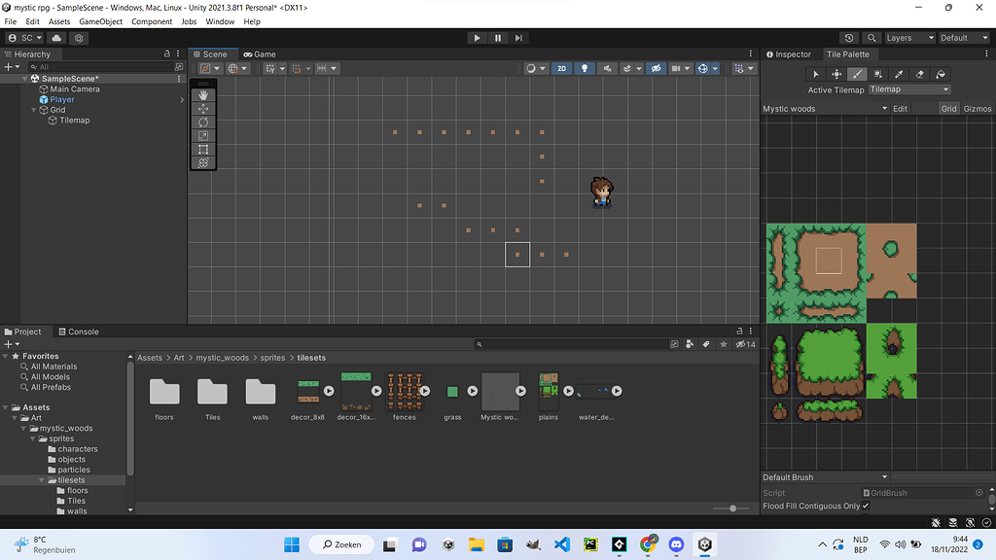Screen dimensions: 996x560
Task: Open the fences tileset asset thumbnail
Action: 404,391
